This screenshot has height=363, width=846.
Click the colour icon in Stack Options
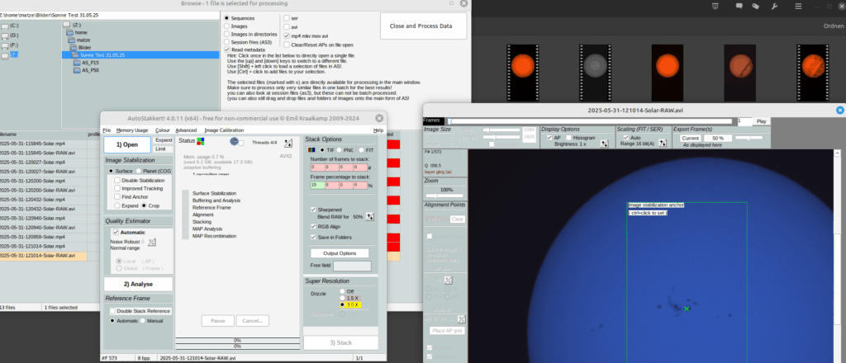(x=311, y=149)
